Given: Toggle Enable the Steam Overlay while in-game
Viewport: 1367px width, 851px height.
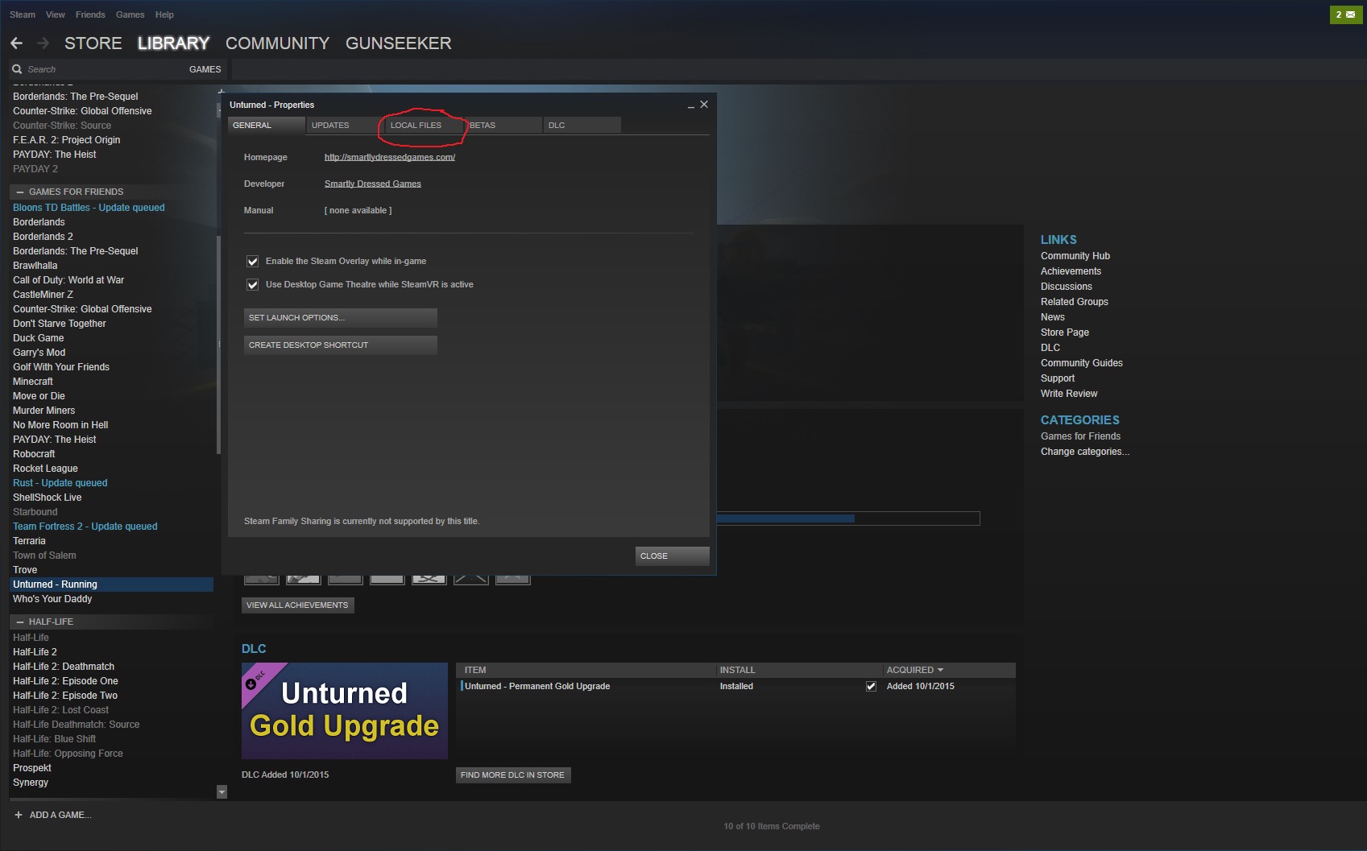Looking at the screenshot, I should click(252, 262).
